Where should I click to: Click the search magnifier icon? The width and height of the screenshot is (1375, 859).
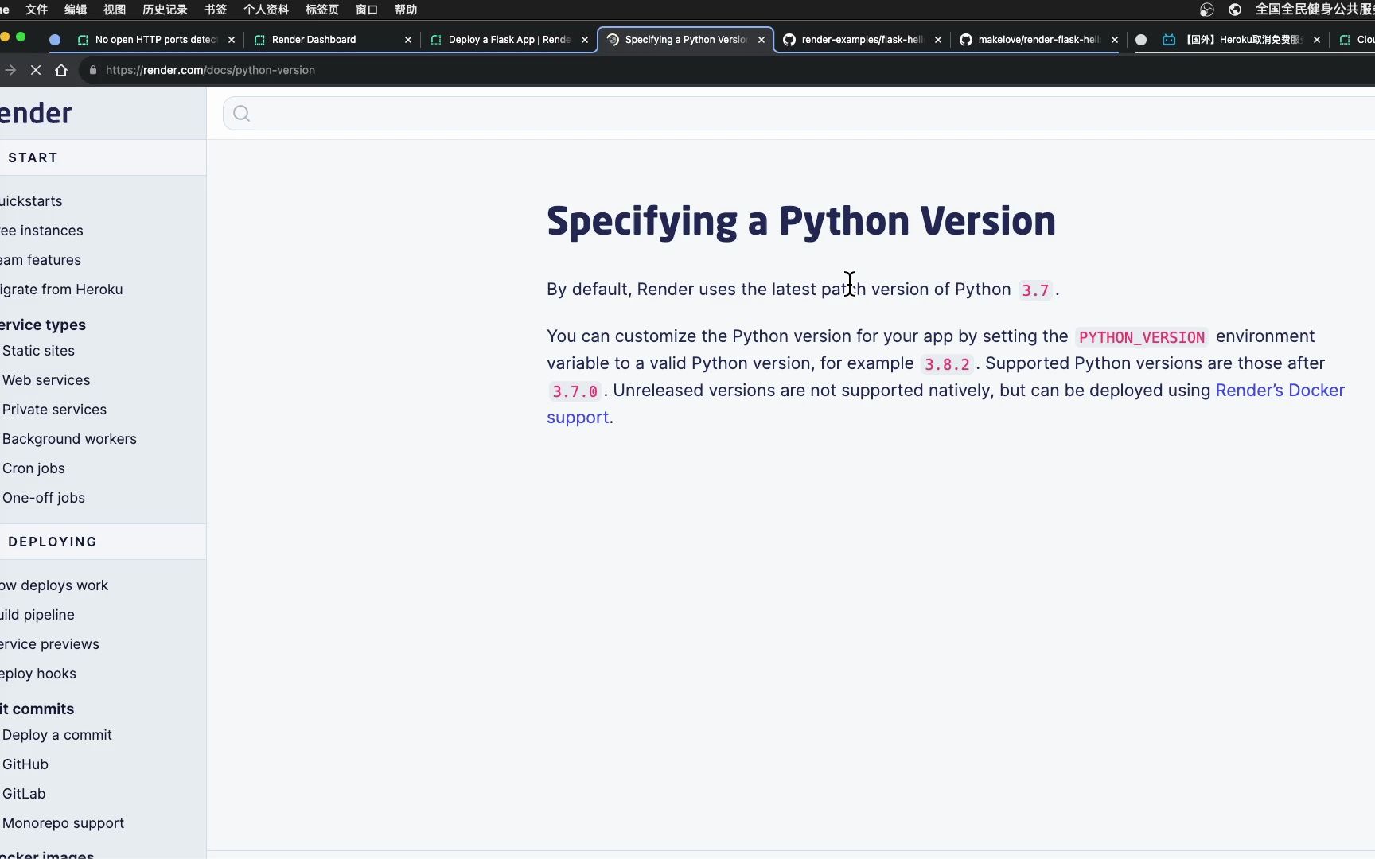pos(242,114)
